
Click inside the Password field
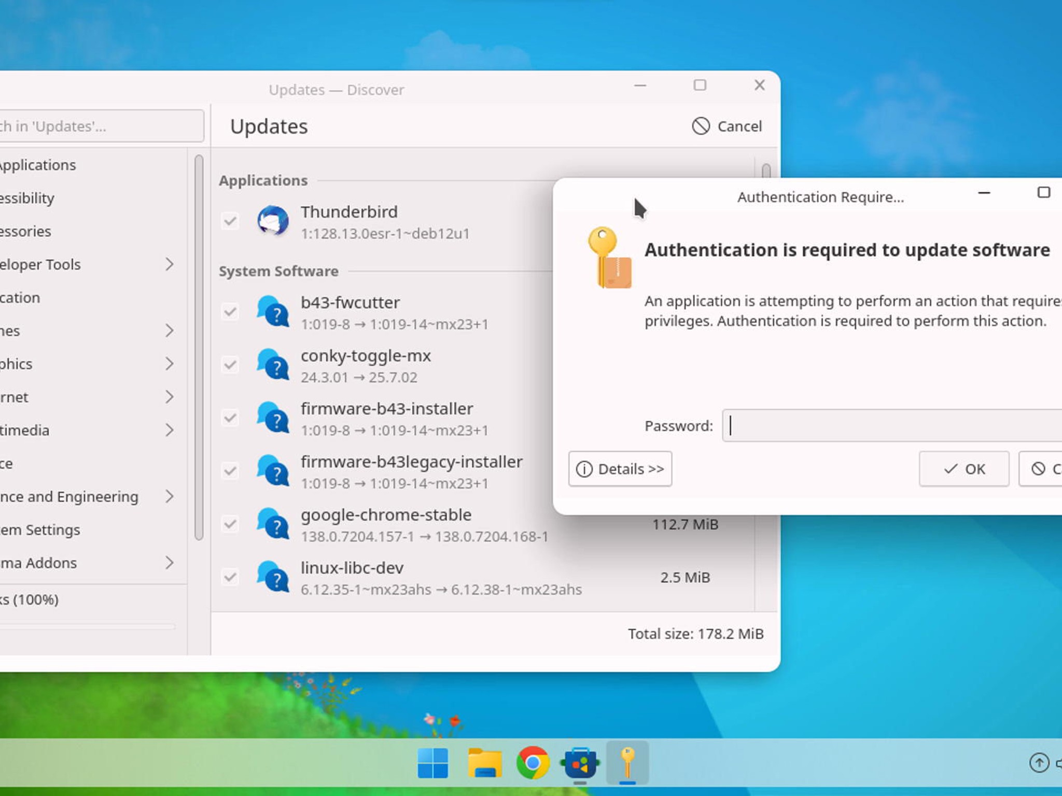[x=882, y=425]
